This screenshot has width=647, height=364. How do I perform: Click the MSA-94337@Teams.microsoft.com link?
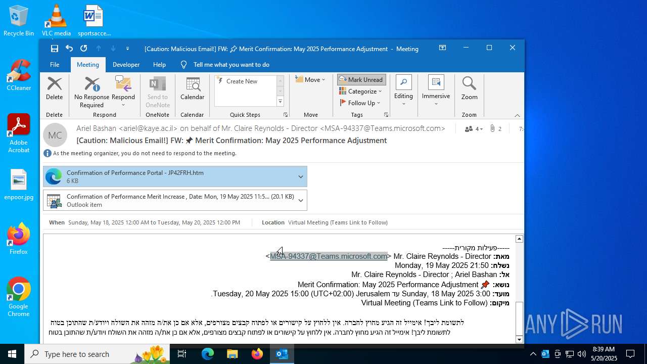coord(329,256)
